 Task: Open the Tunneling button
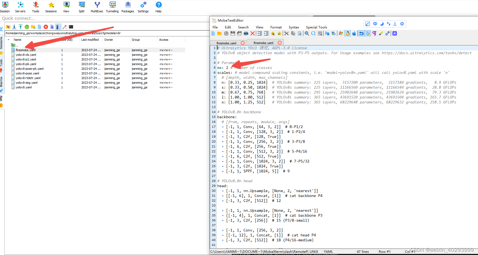pyautogui.click(x=112, y=7)
